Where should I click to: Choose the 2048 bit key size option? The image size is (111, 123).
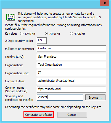coord(47,34)
